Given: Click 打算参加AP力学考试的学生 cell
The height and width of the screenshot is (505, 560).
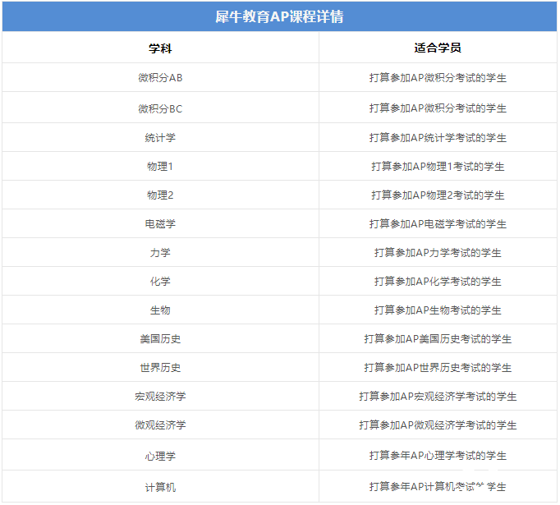Looking at the screenshot, I should [438, 253].
